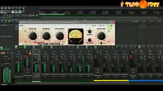Click the Open Project toolbar icon

(6, 8)
